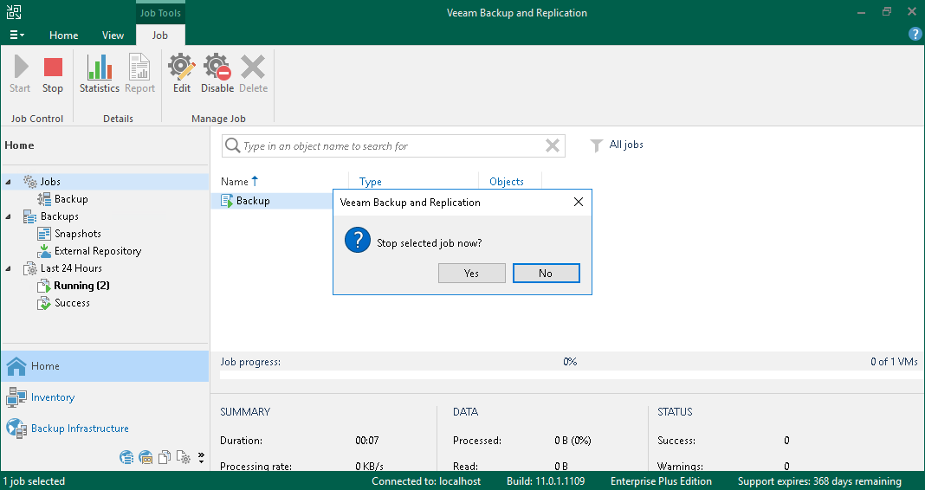The width and height of the screenshot is (925, 490).
Task: Select the Backup job row
Action: click(x=272, y=201)
